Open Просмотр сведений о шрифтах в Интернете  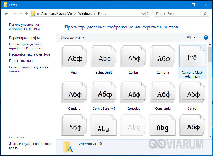pos(25,46)
